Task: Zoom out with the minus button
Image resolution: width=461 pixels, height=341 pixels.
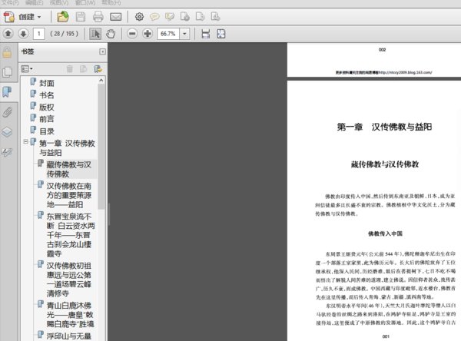Action: [x=132, y=34]
